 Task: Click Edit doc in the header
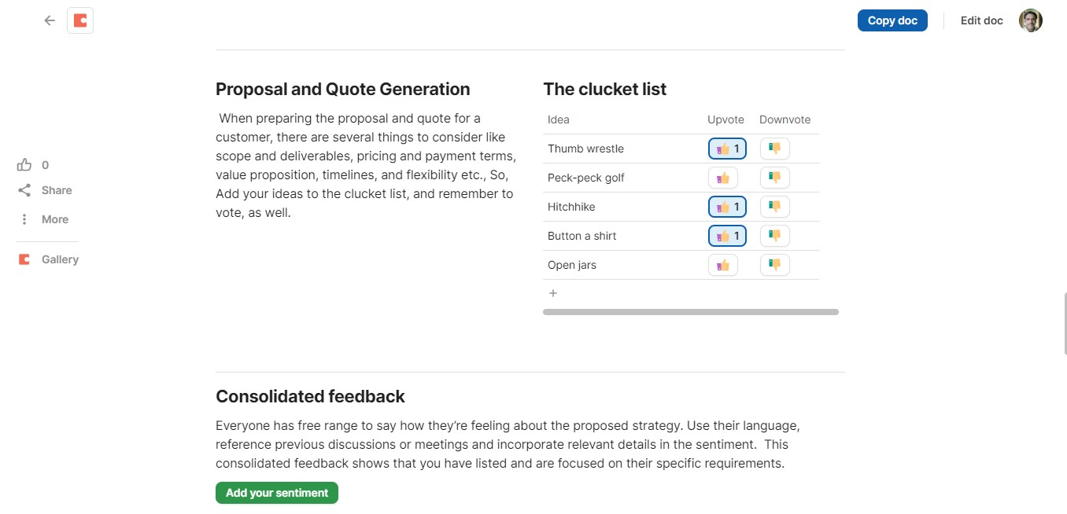coord(981,21)
